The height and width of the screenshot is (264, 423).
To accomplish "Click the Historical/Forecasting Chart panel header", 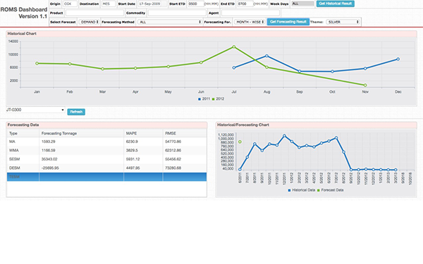I will pos(316,125).
